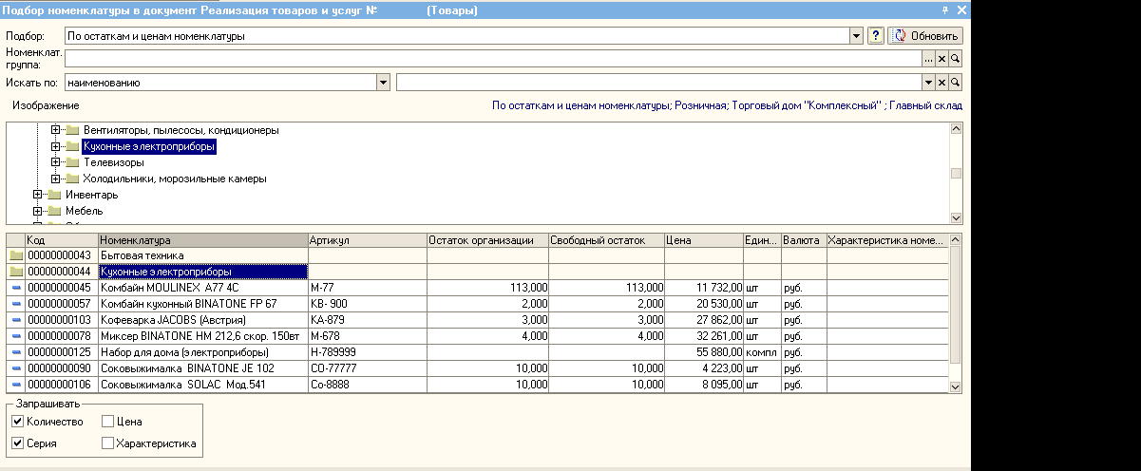
Task: Select Комбайн MOULINEX A77 4C
Action: 203,288
